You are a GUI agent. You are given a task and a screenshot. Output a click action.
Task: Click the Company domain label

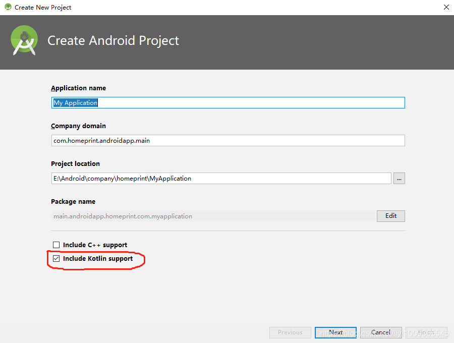(79, 126)
